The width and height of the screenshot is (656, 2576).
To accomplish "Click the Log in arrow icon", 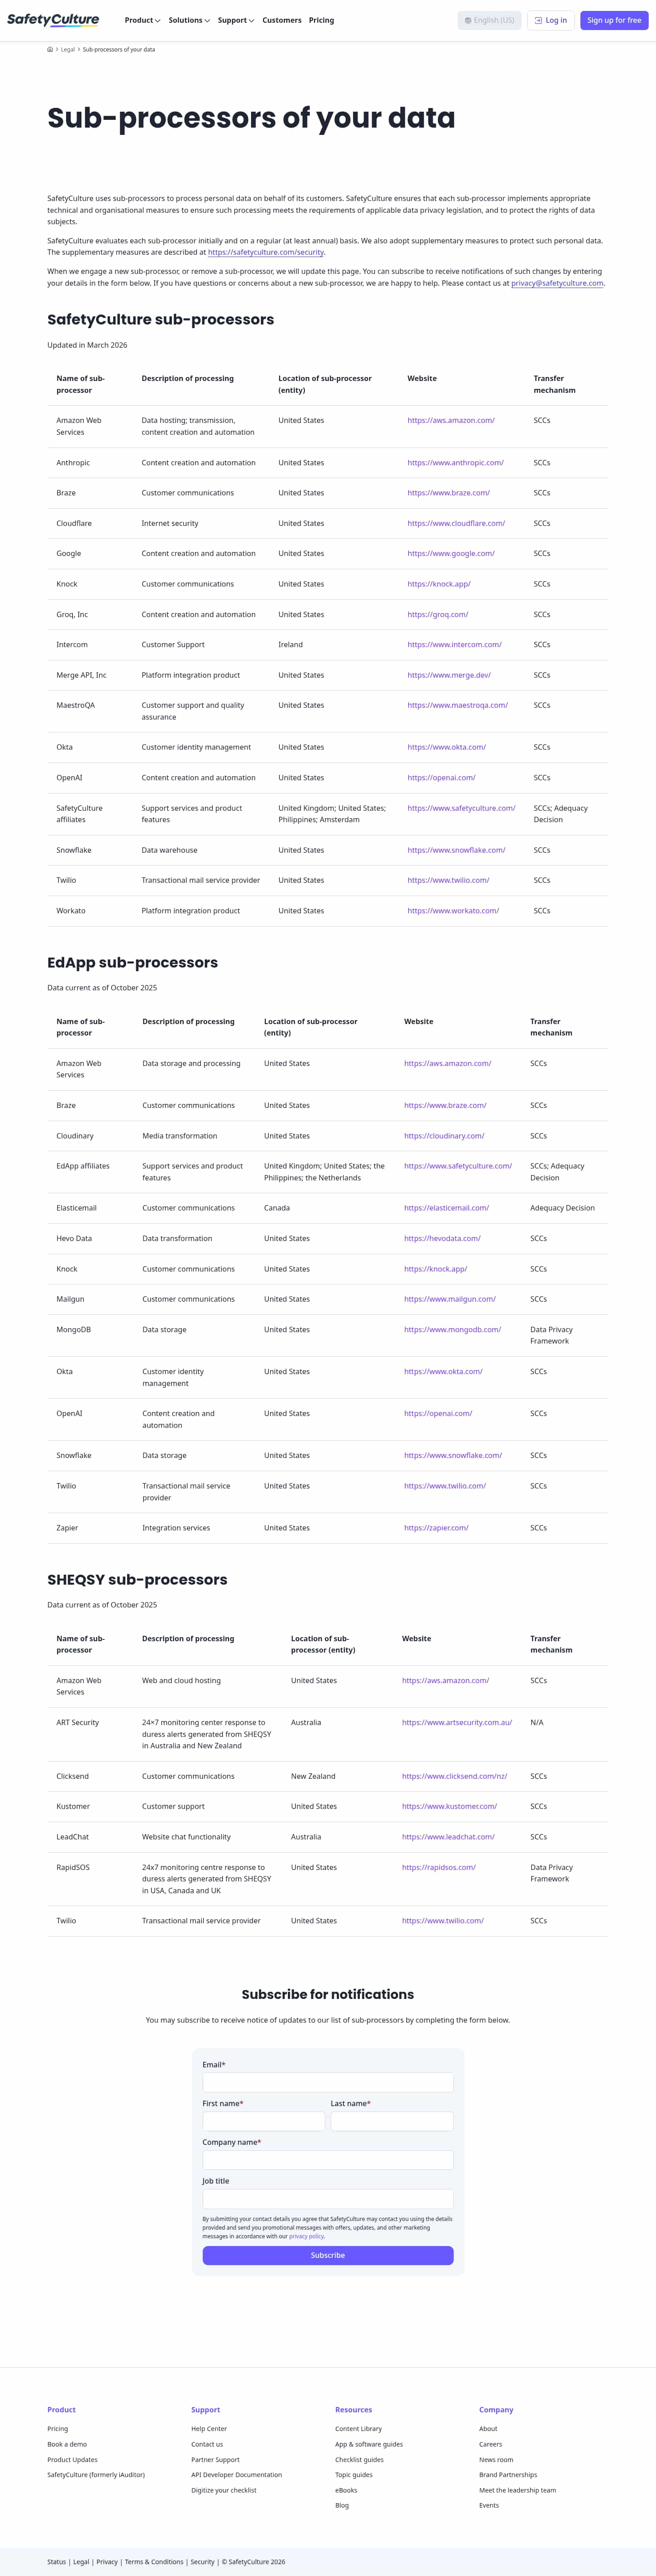I will coord(538,20).
